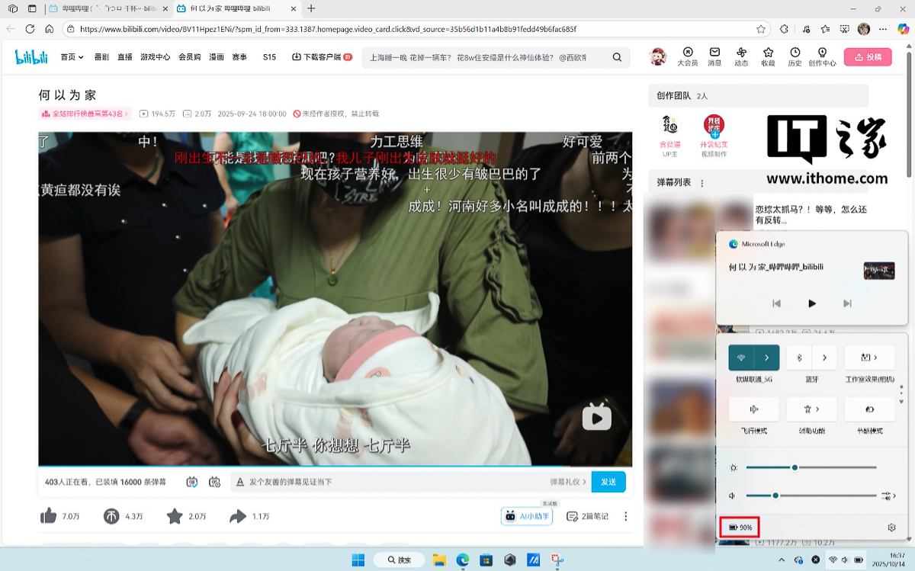Screen dimensions: 915x571
Task: Favorite the video with the star icon
Action: [x=173, y=516]
